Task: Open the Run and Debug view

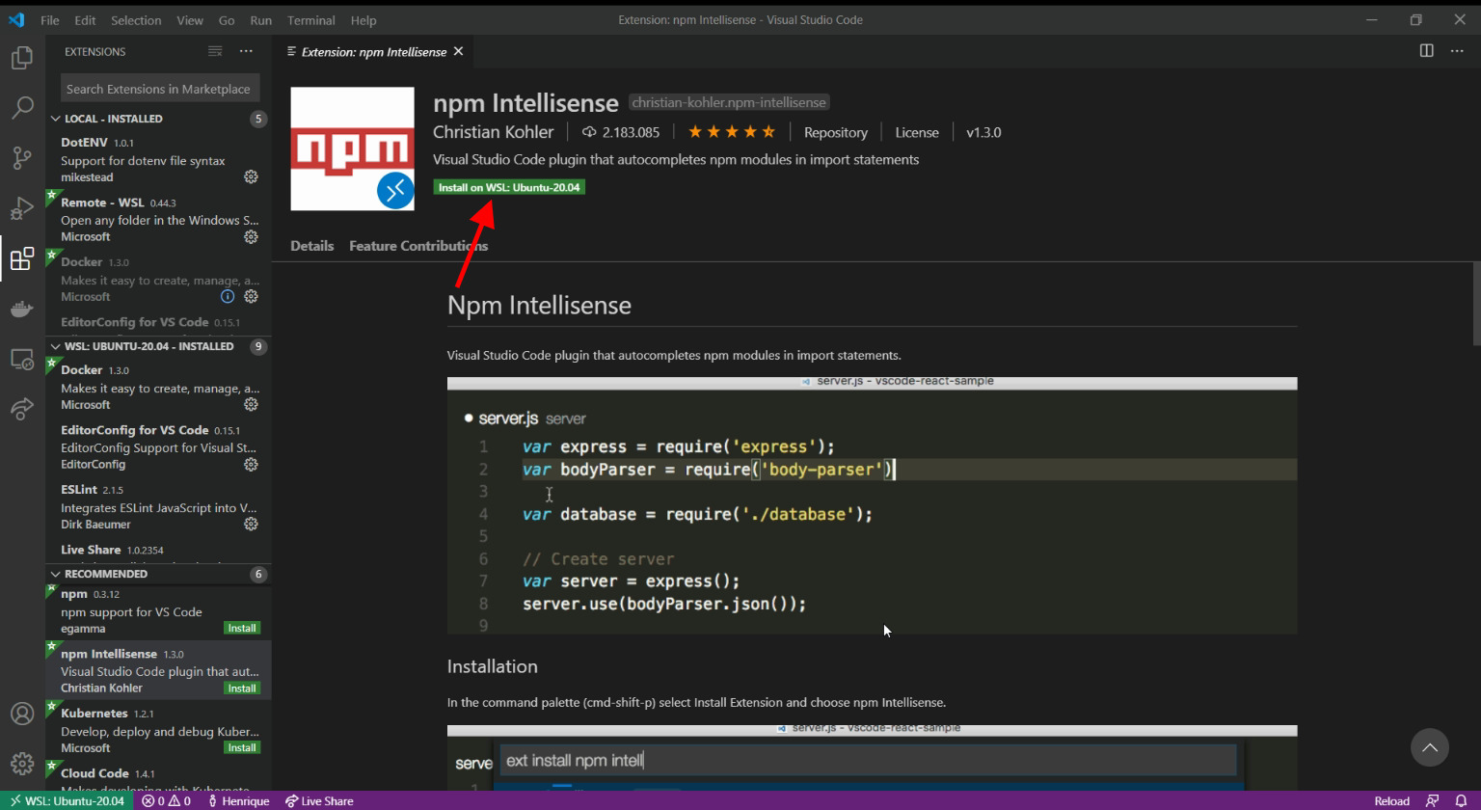Action: (x=22, y=208)
